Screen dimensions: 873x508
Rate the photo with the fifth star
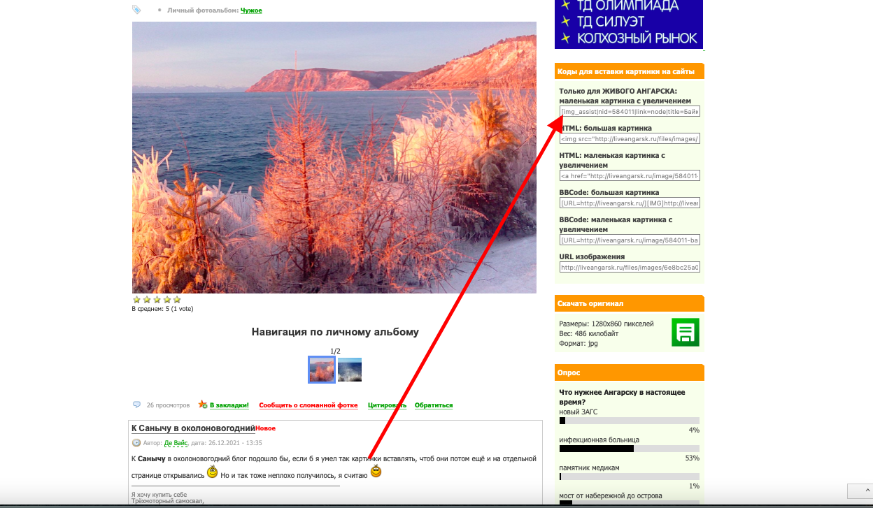pos(176,300)
